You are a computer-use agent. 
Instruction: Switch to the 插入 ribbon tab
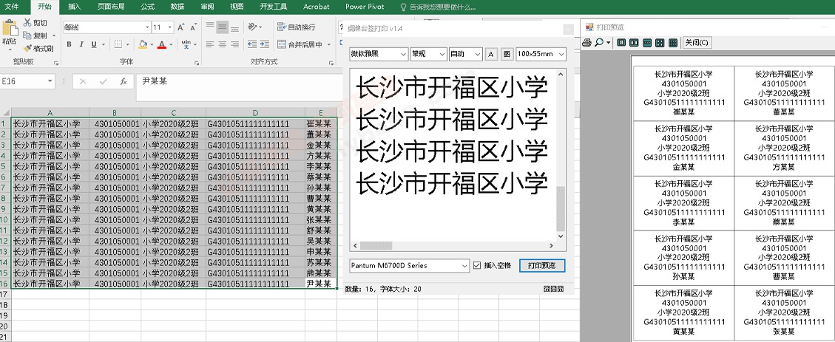74,7
